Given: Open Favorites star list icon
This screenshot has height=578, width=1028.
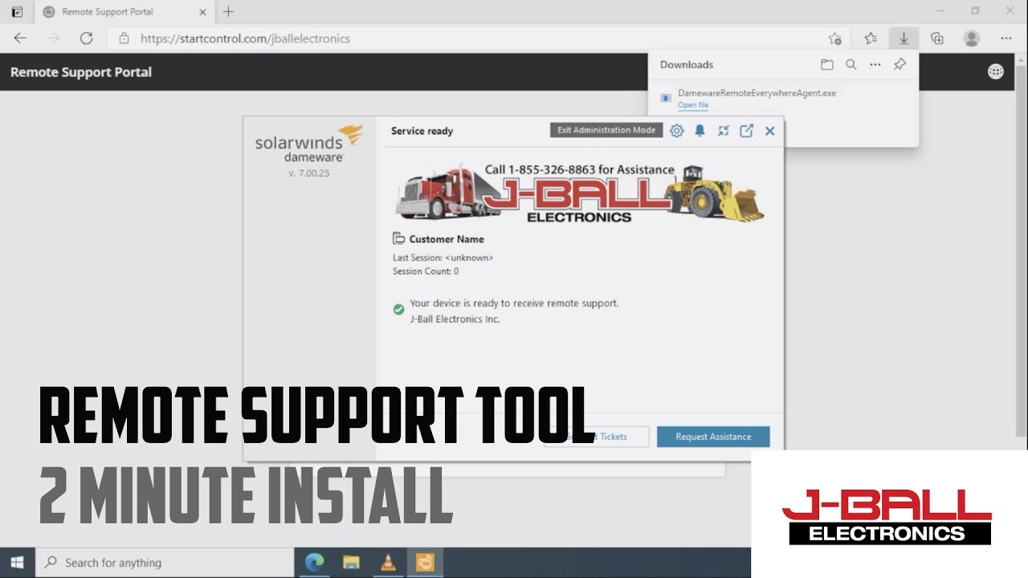Looking at the screenshot, I should pyautogui.click(x=871, y=38).
